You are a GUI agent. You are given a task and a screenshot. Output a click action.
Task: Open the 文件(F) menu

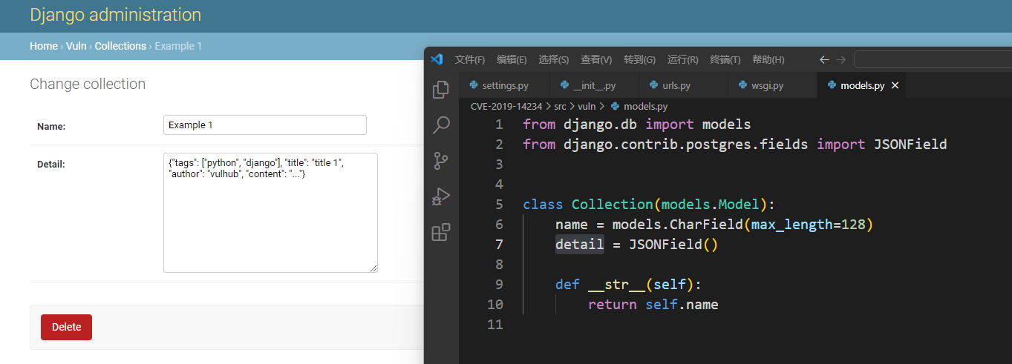[x=469, y=59]
